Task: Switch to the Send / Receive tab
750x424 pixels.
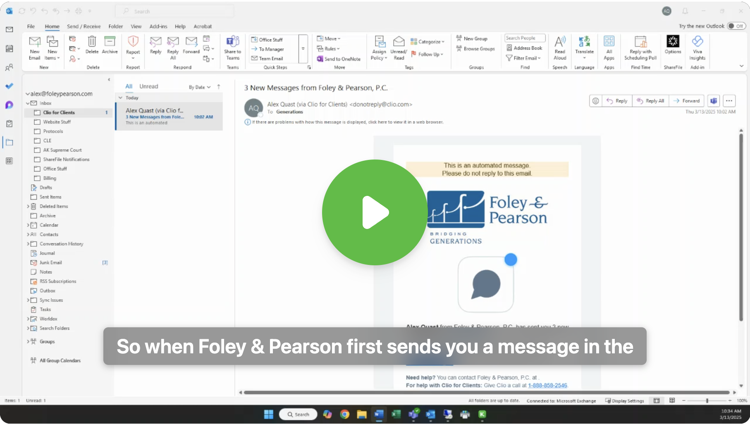Action: click(x=84, y=26)
